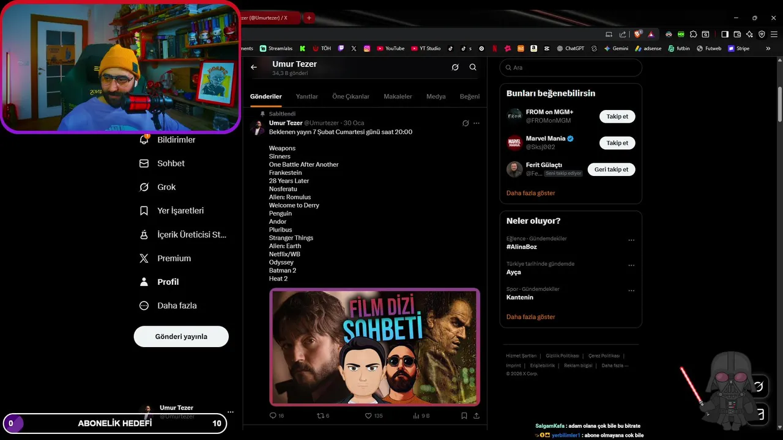
Task: Open Premium in the sidebar
Action: coord(165,258)
